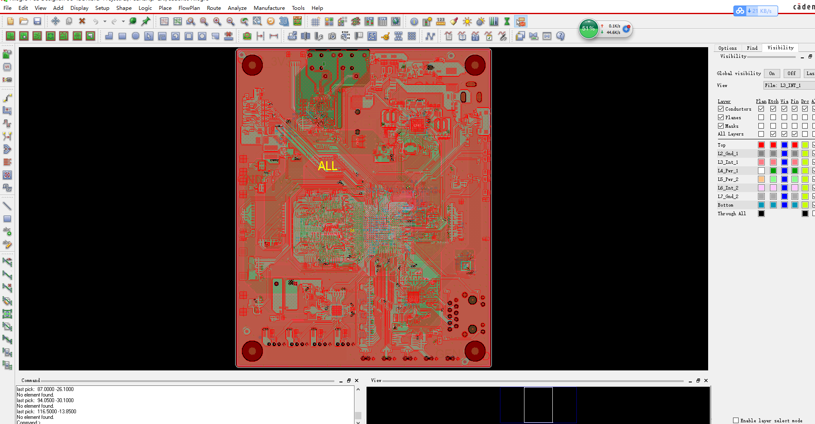Screen dimensions: 815x424
Task: Select the ODB++ export icon
Action: point(293,36)
